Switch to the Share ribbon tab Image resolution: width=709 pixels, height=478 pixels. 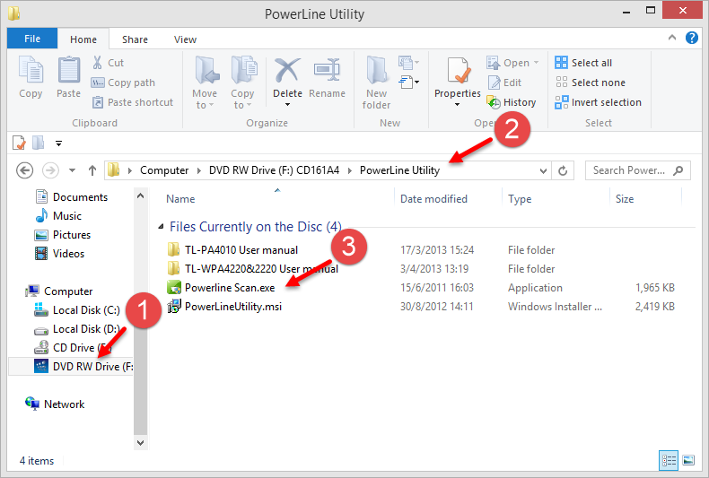(x=135, y=39)
